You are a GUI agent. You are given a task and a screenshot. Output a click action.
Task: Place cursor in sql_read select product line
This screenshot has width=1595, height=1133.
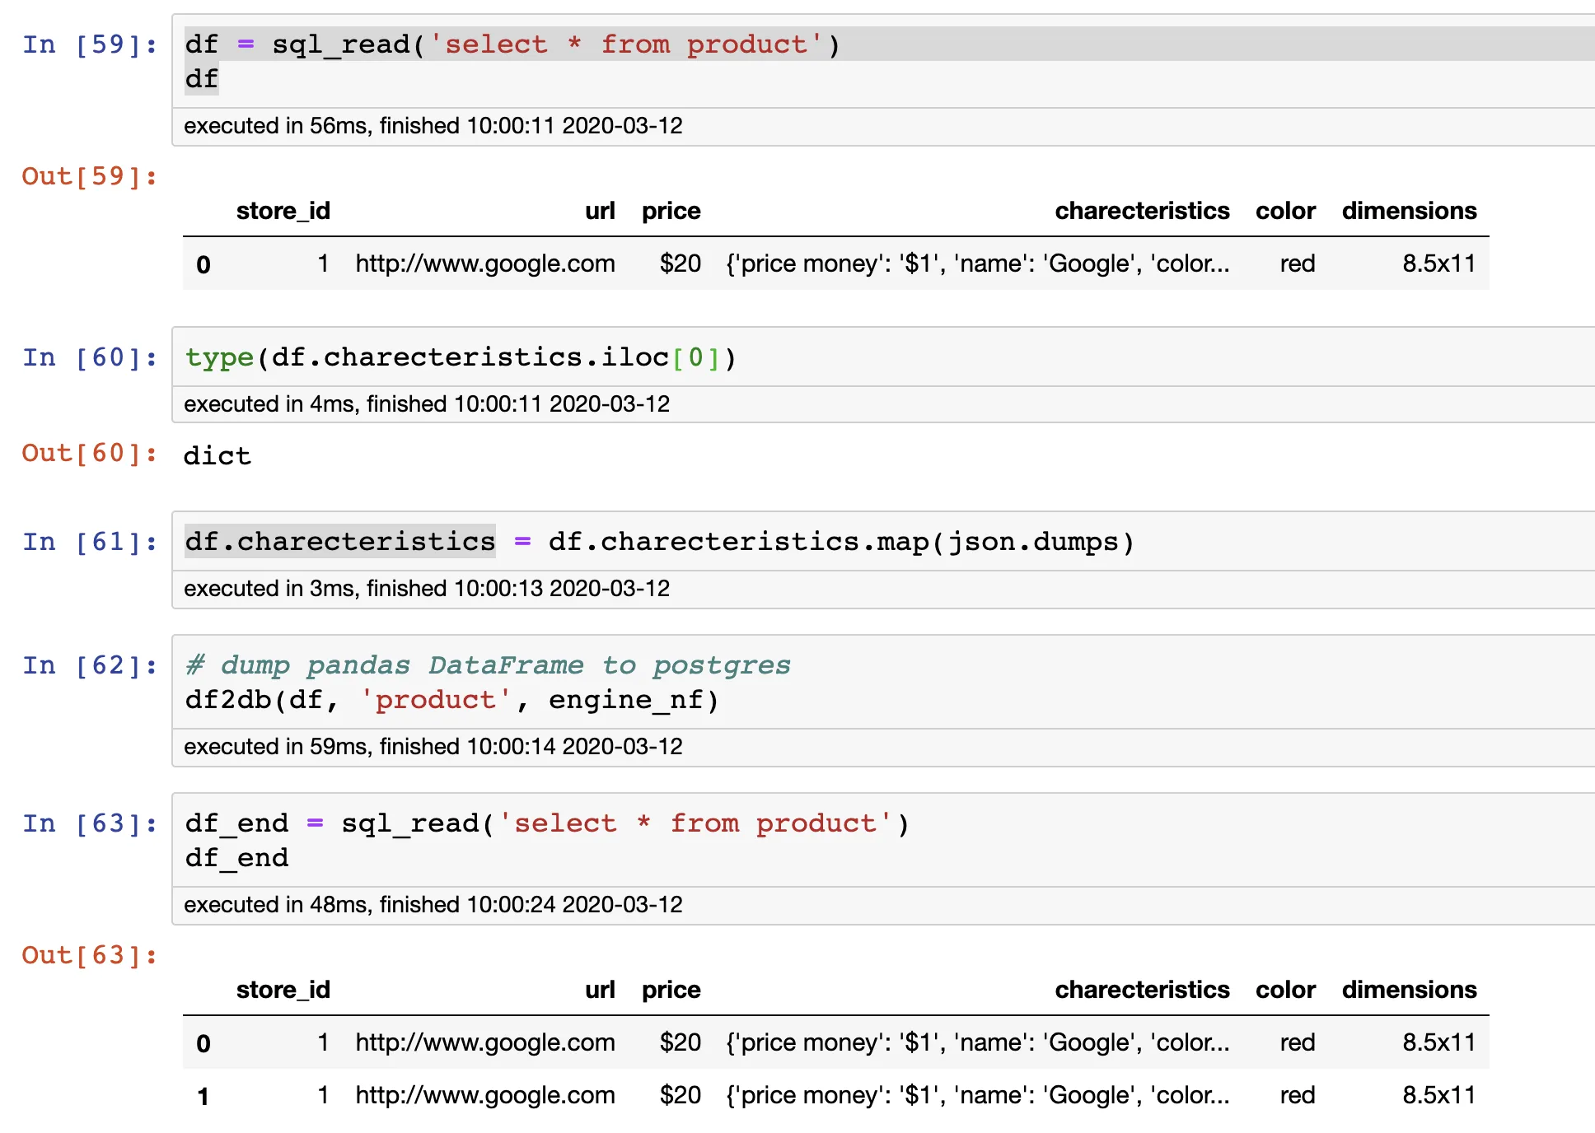pyautogui.click(x=511, y=44)
